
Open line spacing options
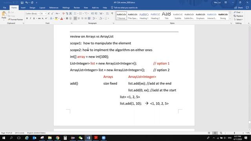pyautogui.click(x=95, y=18)
